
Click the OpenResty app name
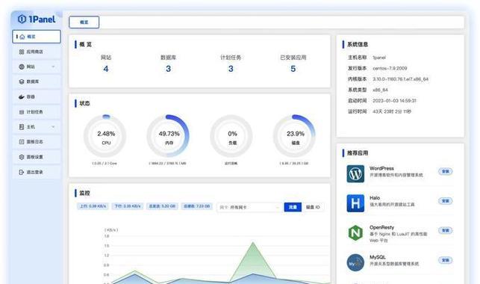tap(381, 227)
